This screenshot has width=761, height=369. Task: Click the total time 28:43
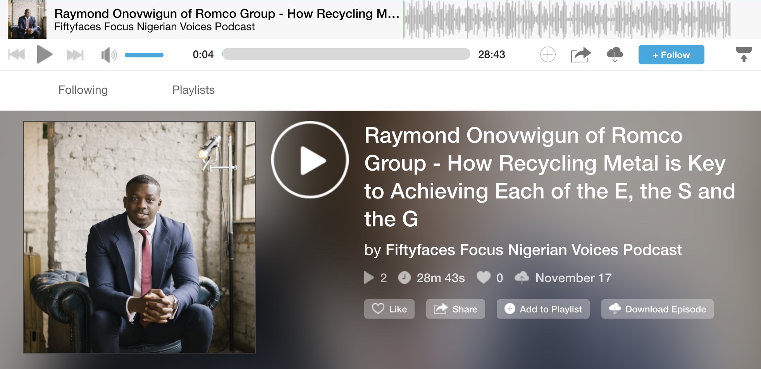(x=491, y=55)
